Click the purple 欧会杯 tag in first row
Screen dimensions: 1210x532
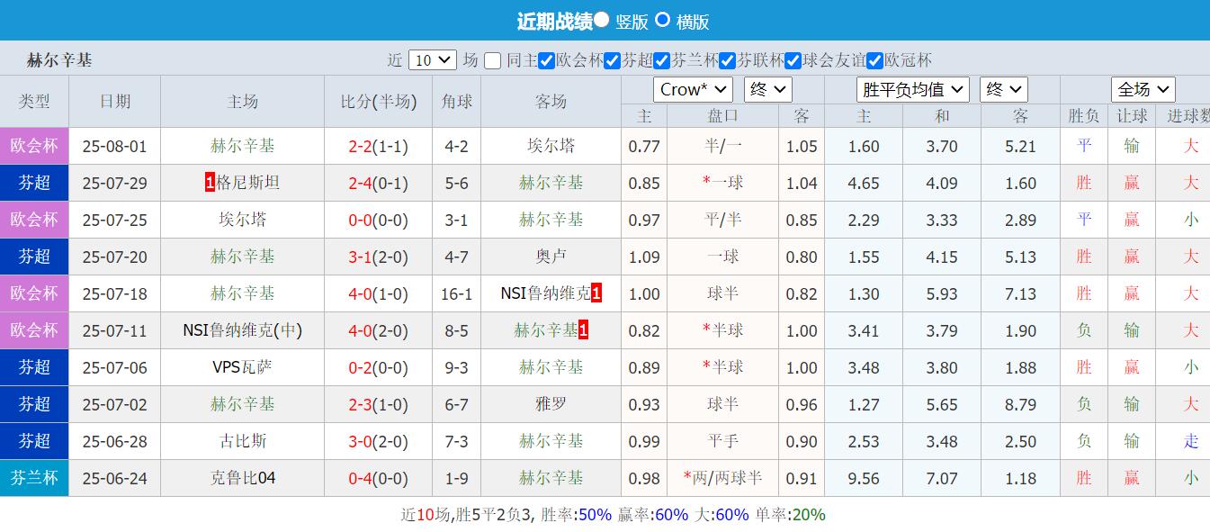pyautogui.click(x=34, y=146)
